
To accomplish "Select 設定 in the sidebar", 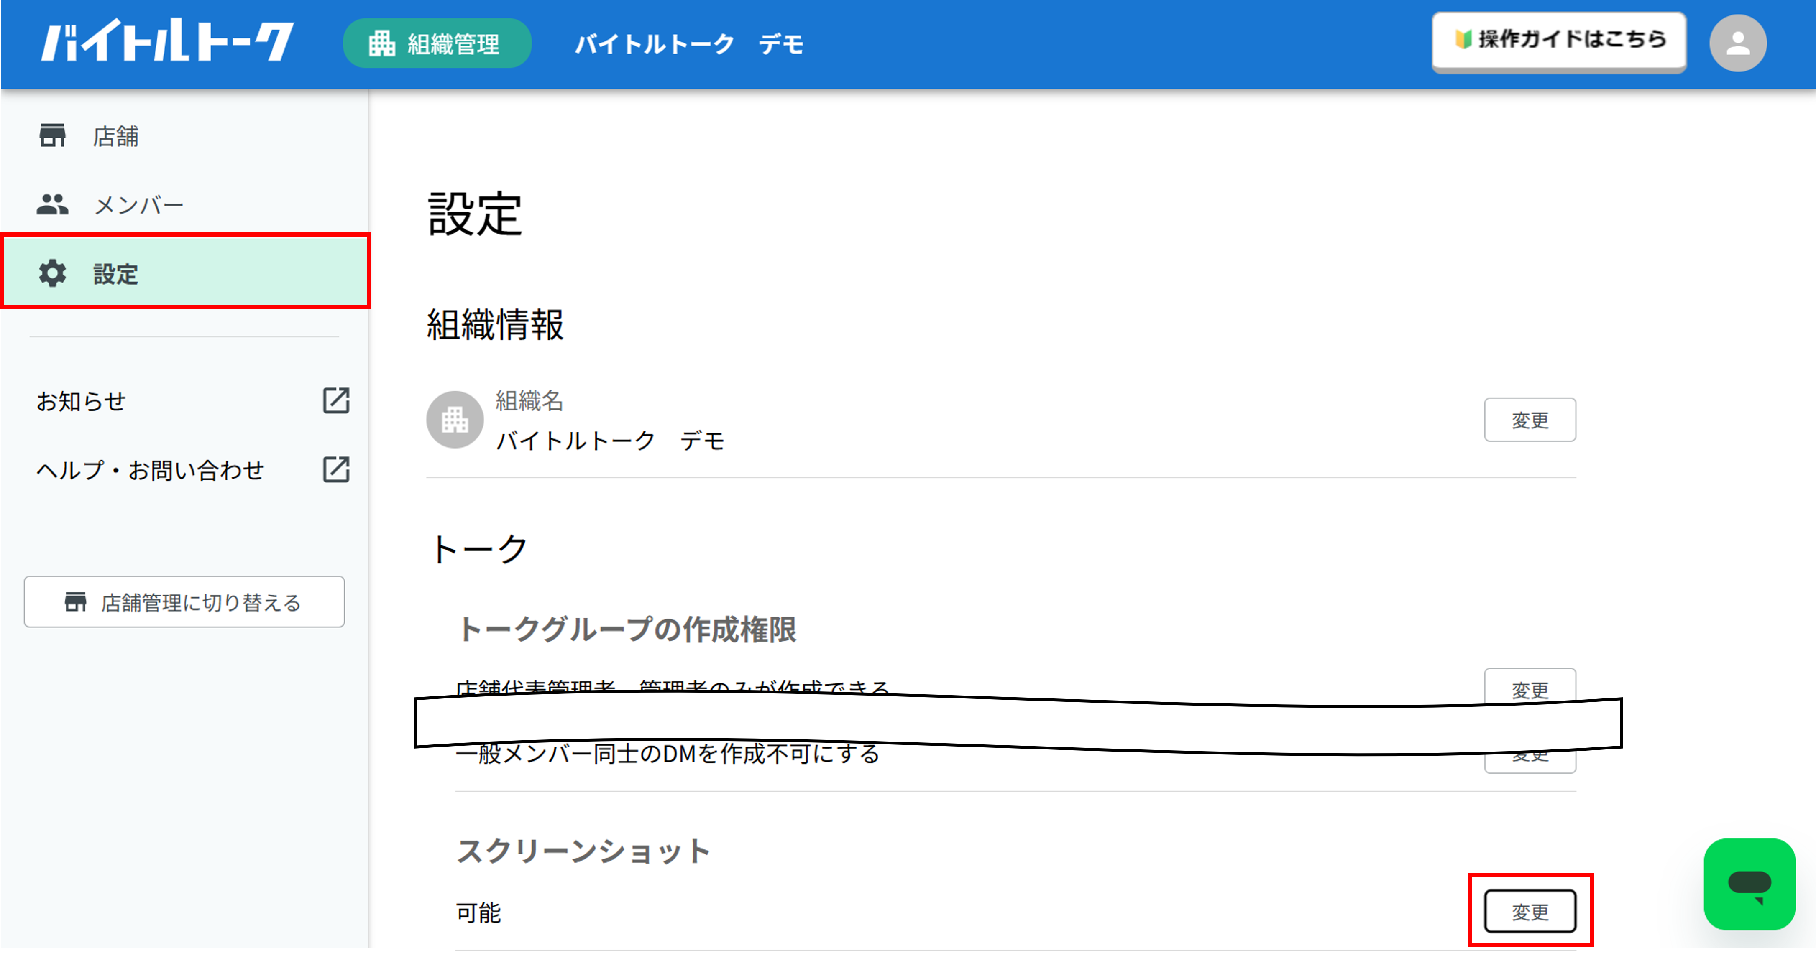I will 185,273.
